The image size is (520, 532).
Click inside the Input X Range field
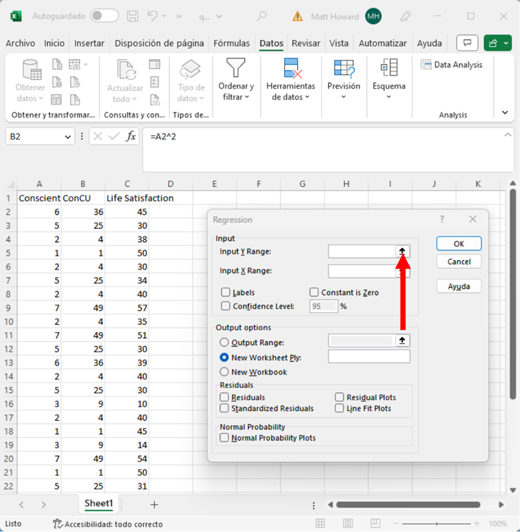tap(362, 271)
